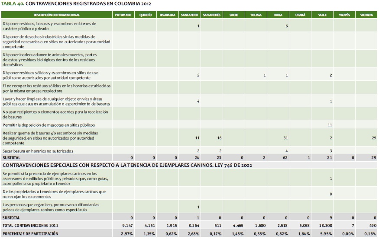This screenshot has width=379, height=239.
Task: Select the Putumayo total value 9.147
Action: [127, 226]
